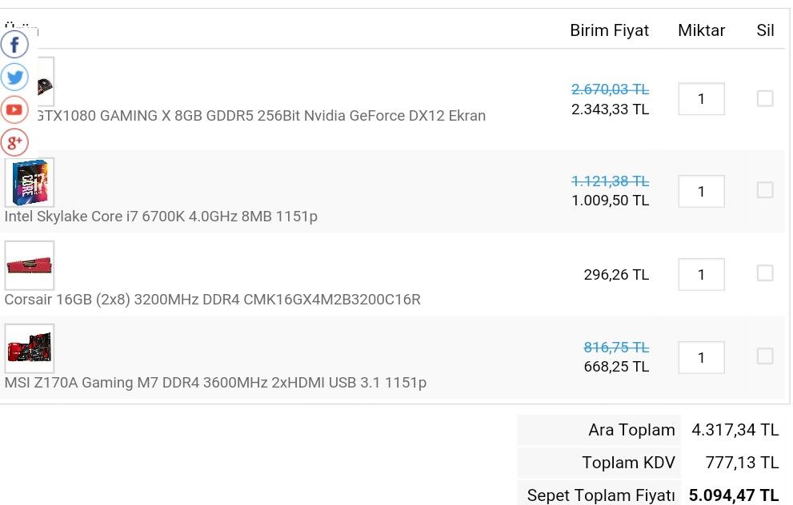Click quantity field for Corsair RAM
Screen dimensions: 793x505
701,275
